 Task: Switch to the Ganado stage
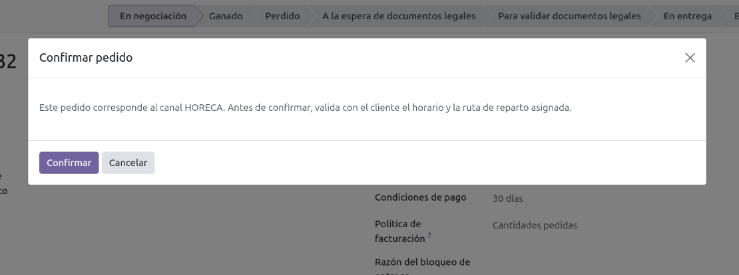[226, 16]
